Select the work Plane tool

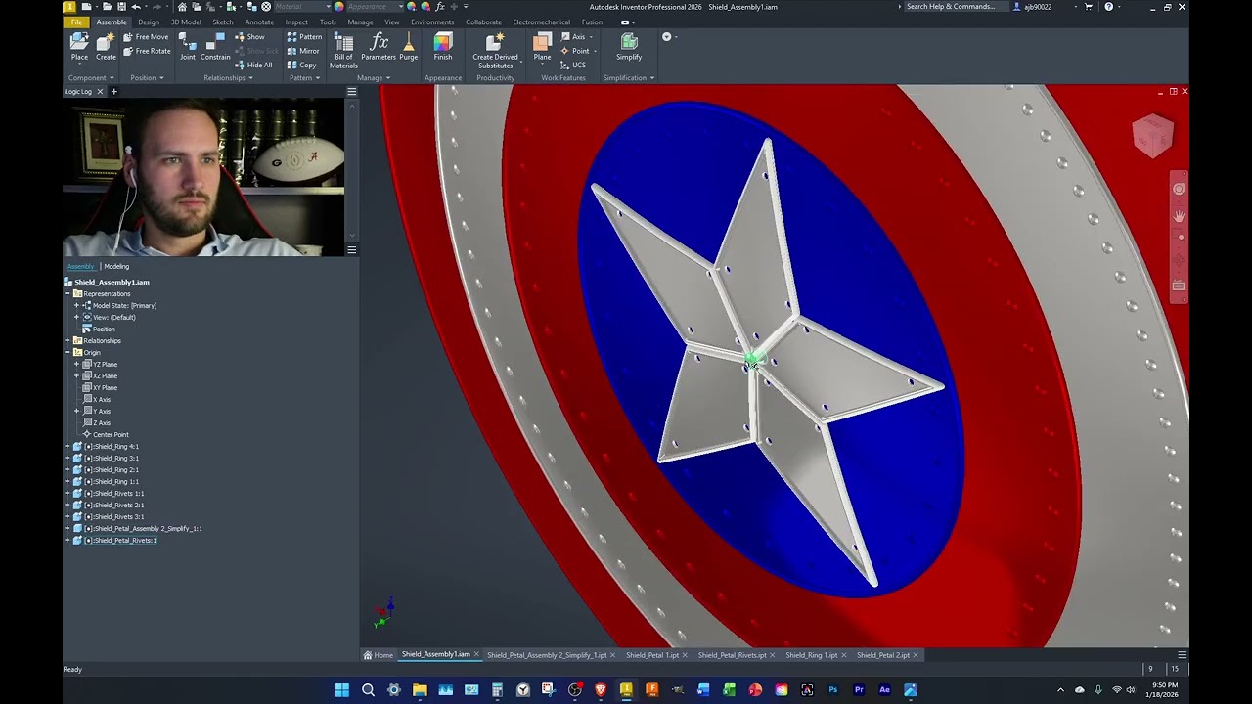click(542, 47)
